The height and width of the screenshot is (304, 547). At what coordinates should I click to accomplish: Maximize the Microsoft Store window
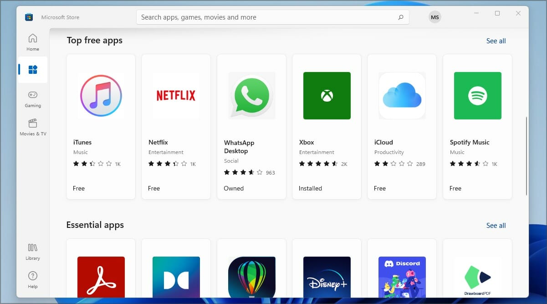[x=497, y=14]
